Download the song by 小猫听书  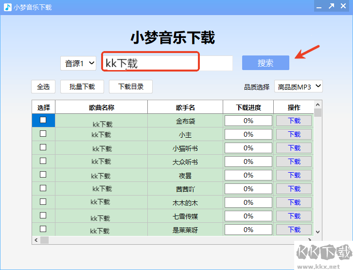coord(294,148)
